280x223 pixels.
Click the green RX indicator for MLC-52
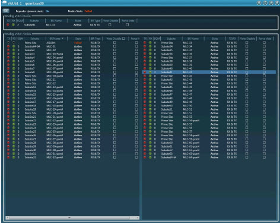click(x=150, y=113)
